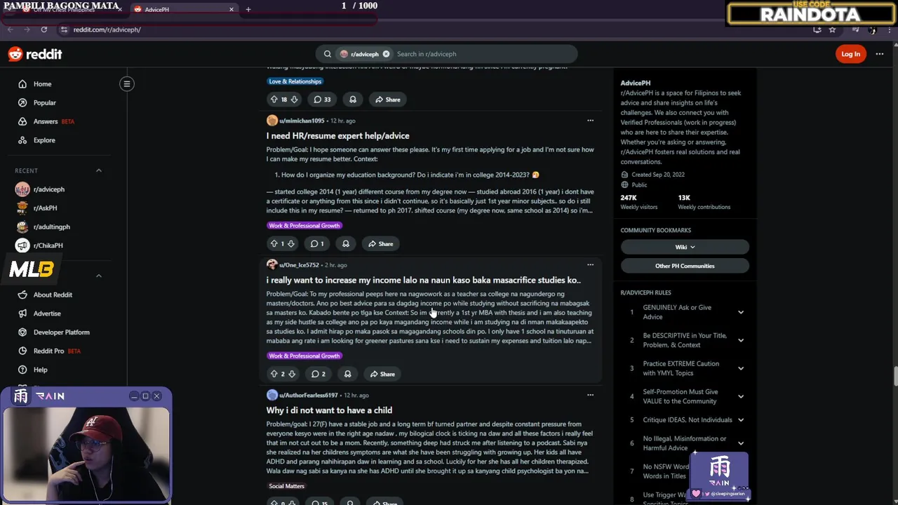The width and height of the screenshot is (898, 505).
Task: Share the Love & Relationships post
Action: (x=387, y=100)
